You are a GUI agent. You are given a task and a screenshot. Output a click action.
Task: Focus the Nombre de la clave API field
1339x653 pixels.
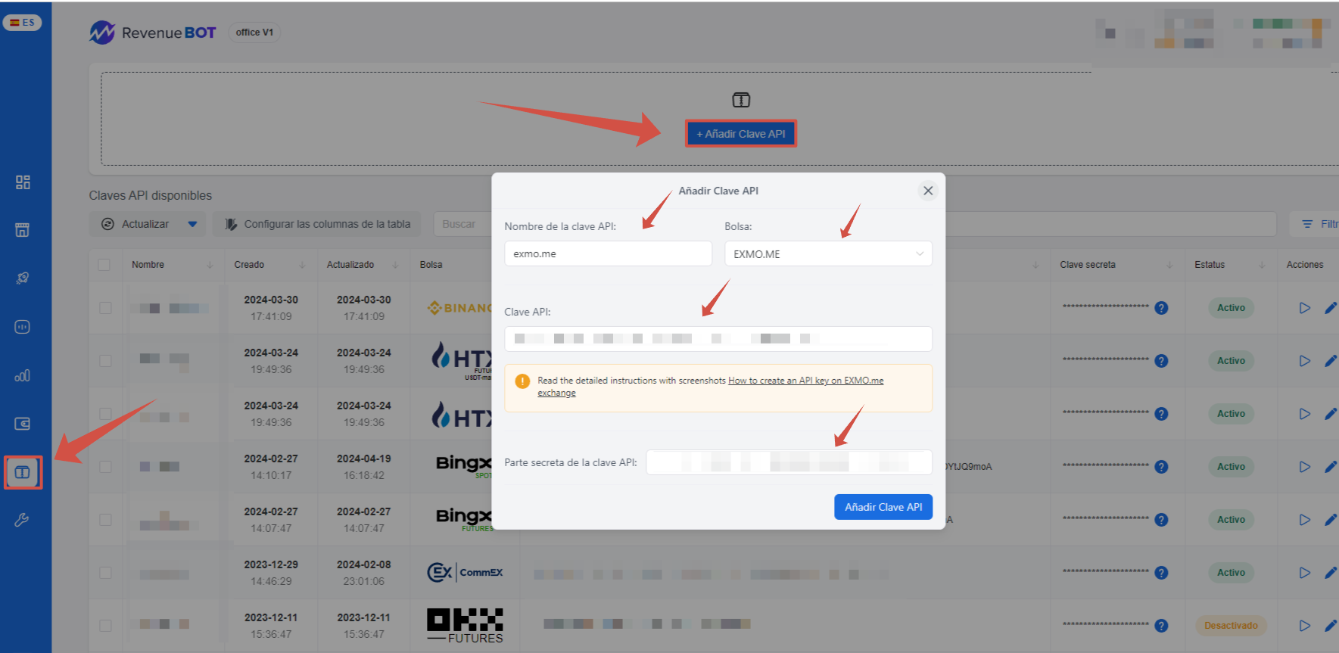608,253
